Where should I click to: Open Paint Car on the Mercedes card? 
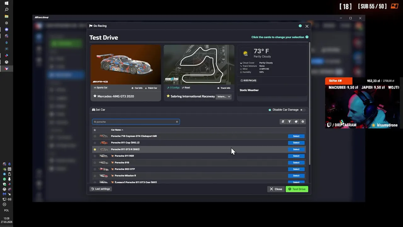click(x=151, y=88)
